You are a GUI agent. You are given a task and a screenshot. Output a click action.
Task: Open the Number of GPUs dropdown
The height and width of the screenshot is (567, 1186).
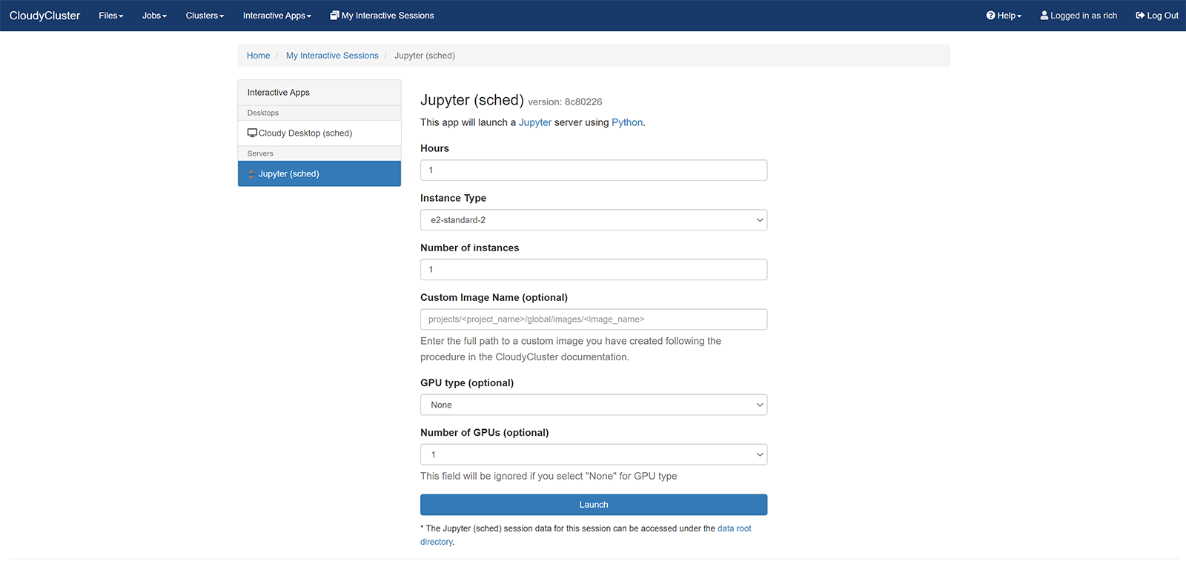point(594,454)
